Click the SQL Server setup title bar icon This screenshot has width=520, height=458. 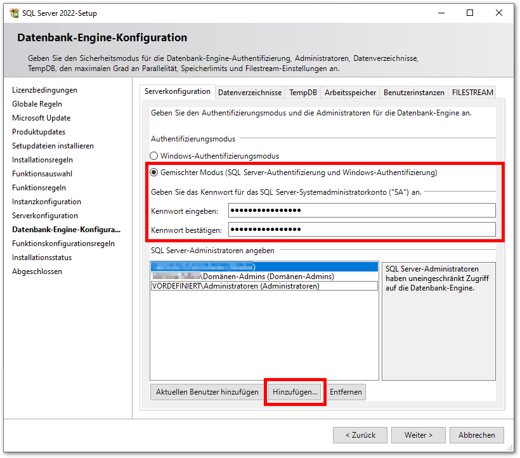(x=14, y=13)
